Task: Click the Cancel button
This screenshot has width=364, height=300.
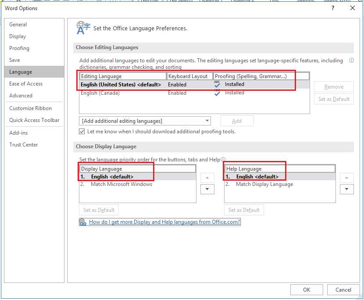Action: point(343,290)
